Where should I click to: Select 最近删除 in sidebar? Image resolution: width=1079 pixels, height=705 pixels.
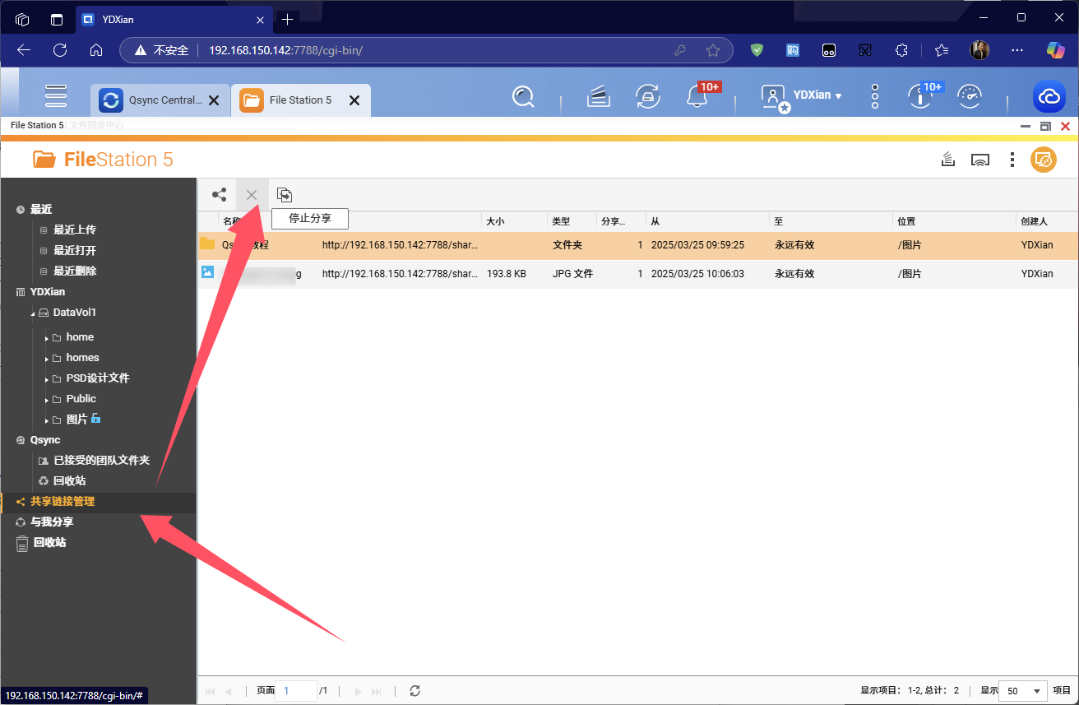point(75,271)
